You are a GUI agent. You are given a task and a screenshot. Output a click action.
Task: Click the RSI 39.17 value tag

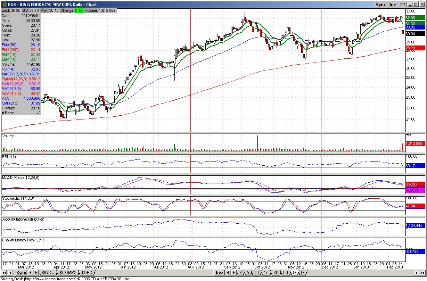[x=414, y=166]
